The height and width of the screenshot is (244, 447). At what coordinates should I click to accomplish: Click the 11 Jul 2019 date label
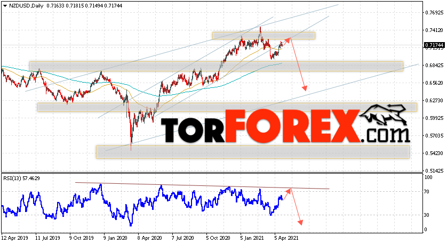point(47,238)
